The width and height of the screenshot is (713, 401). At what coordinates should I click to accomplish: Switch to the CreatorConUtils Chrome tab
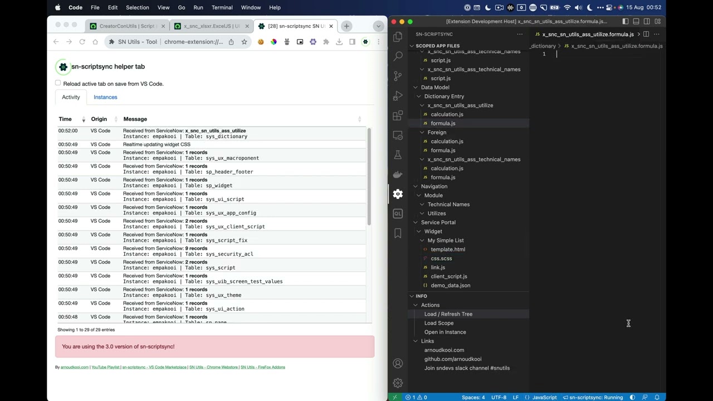(x=127, y=26)
